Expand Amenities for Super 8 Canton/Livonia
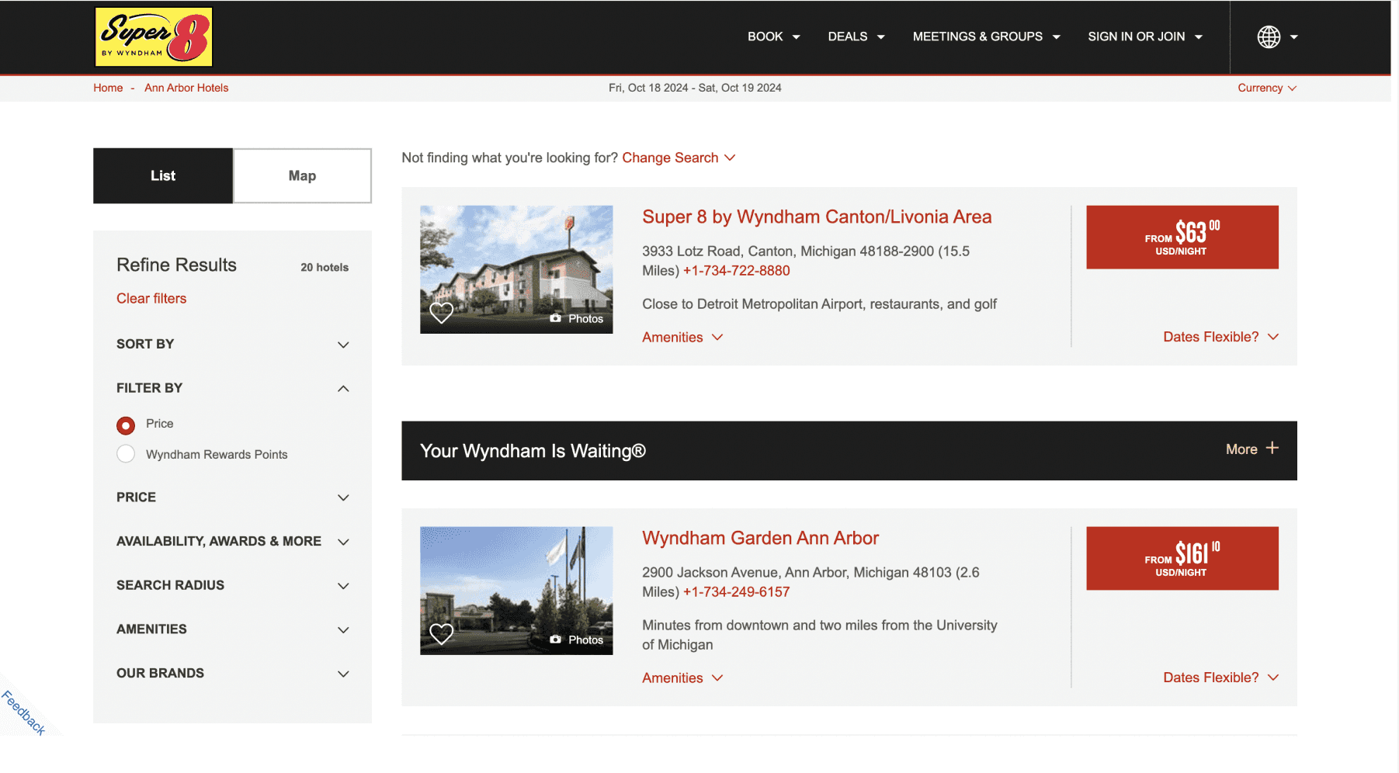The height and width of the screenshot is (773, 1399). [x=682, y=337]
